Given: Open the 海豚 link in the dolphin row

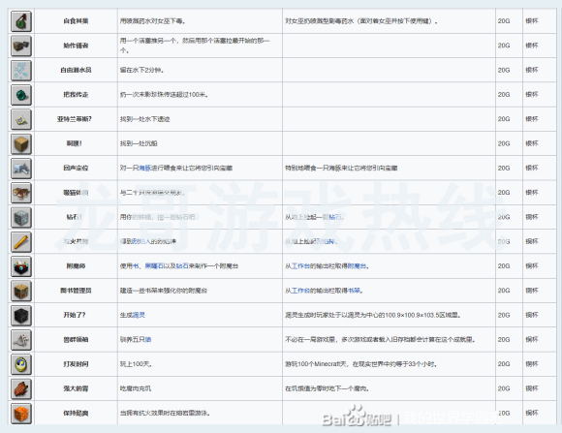Looking at the screenshot, I should click(144, 168).
